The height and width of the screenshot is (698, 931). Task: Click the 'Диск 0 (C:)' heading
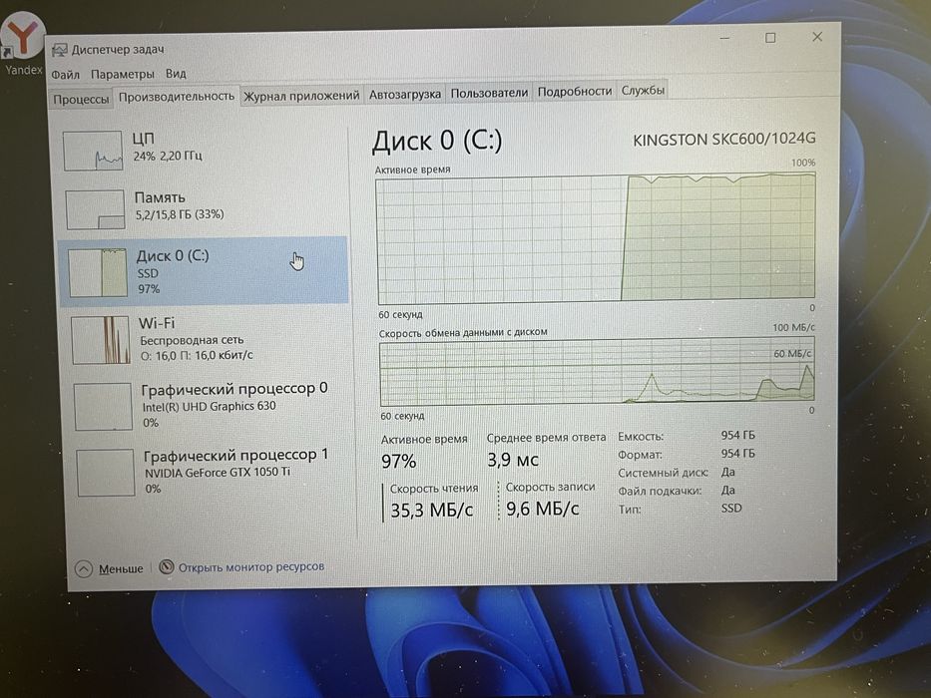tap(437, 142)
